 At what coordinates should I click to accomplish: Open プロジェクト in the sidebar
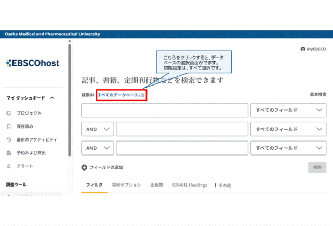(29, 113)
